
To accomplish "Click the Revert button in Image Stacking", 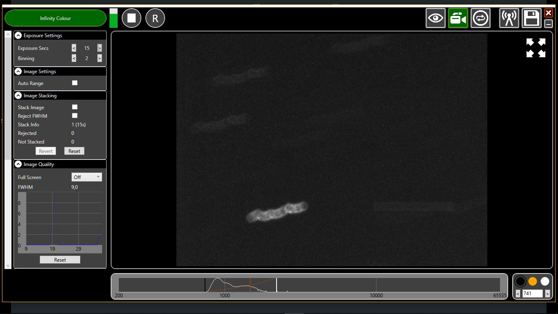I will 46,151.
